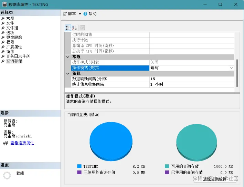Click the teal query store pie chart
244x187 pixels.
197,143
